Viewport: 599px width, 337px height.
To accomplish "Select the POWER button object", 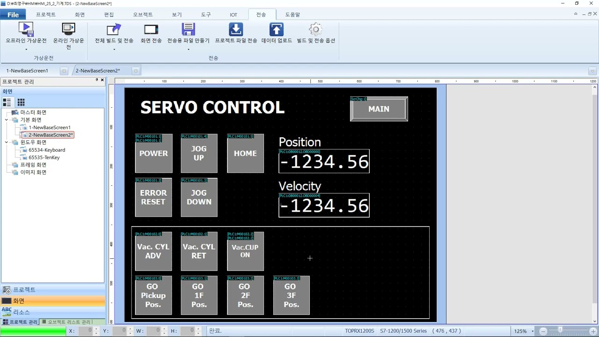I will click(x=153, y=154).
